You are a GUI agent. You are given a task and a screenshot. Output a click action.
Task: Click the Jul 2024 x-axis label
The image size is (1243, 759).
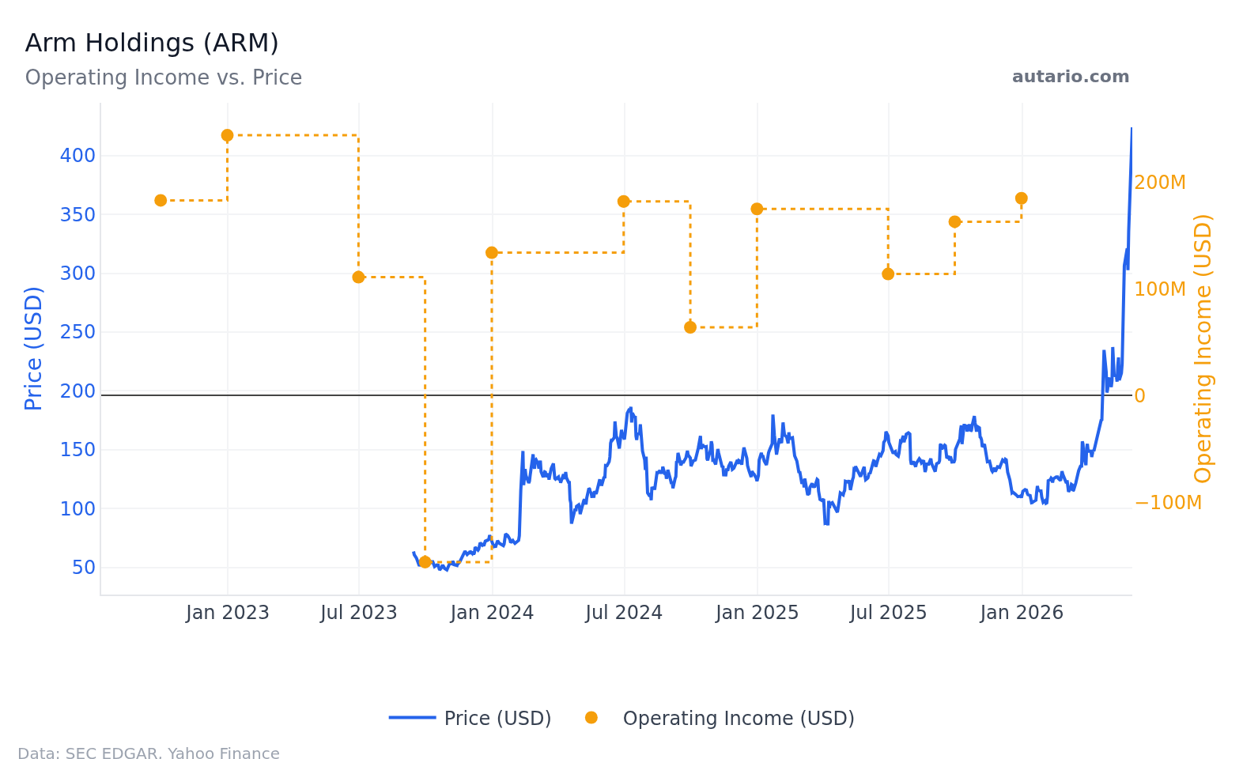pos(624,613)
